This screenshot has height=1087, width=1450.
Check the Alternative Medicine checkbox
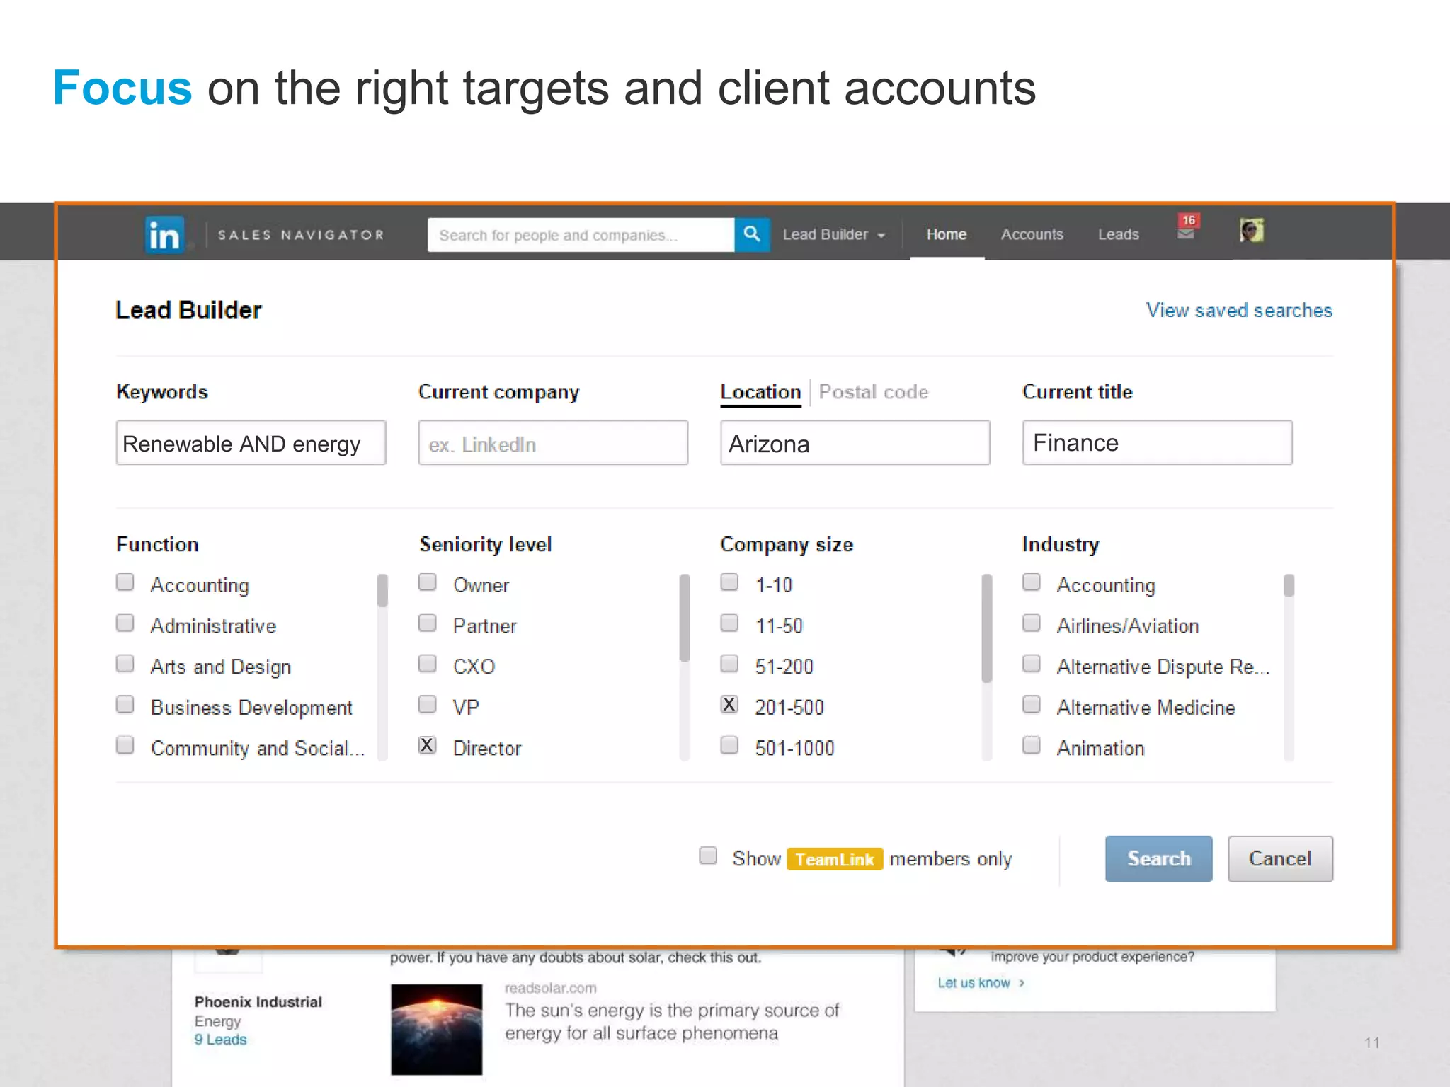pyautogui.click(x=1032, y=705)
